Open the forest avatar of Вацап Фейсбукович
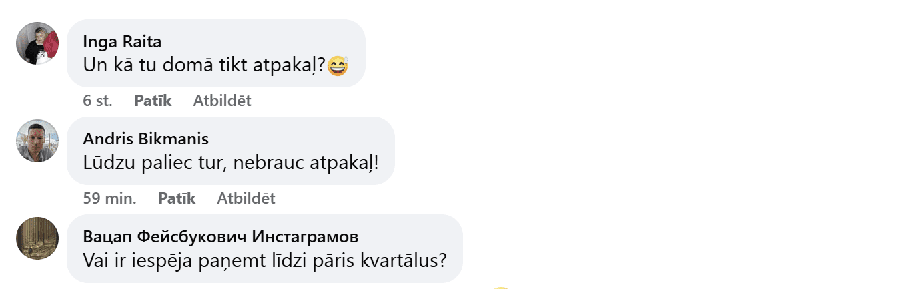The height and width of the screenshot is (289, 922). (37, 238)
